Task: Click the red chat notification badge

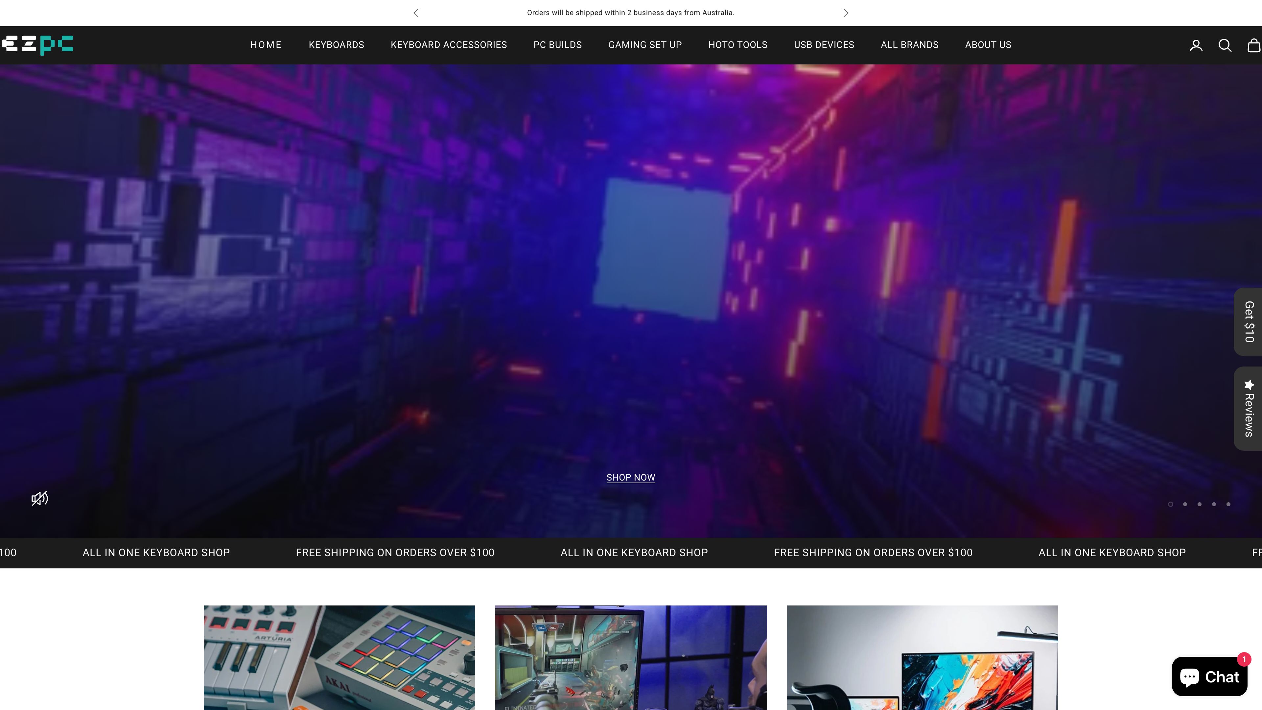Action: (x=1244, y=659)
